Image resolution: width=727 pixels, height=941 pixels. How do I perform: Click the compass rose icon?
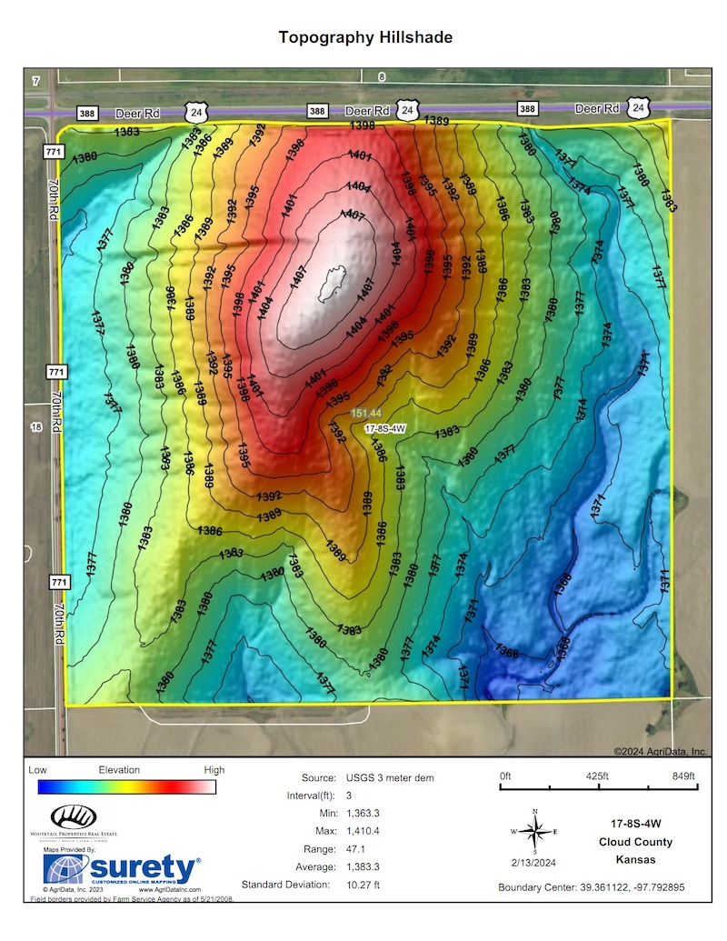point(534,829)
